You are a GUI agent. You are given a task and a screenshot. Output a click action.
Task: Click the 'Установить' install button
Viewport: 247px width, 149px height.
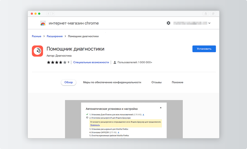pos(204,49)
